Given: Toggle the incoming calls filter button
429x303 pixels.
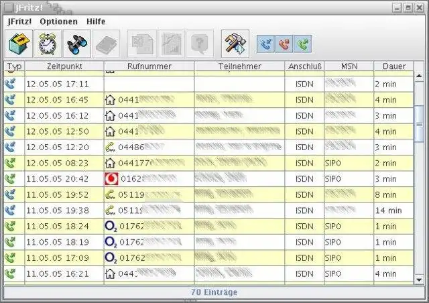Looking at the screenshot, I should coord(266,44).
